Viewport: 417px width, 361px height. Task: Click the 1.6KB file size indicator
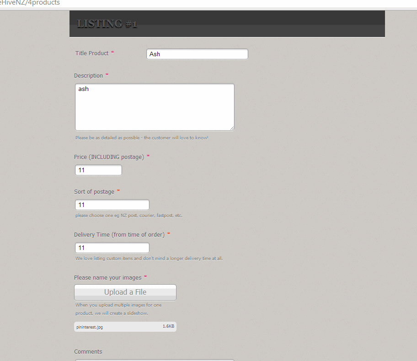168,326
